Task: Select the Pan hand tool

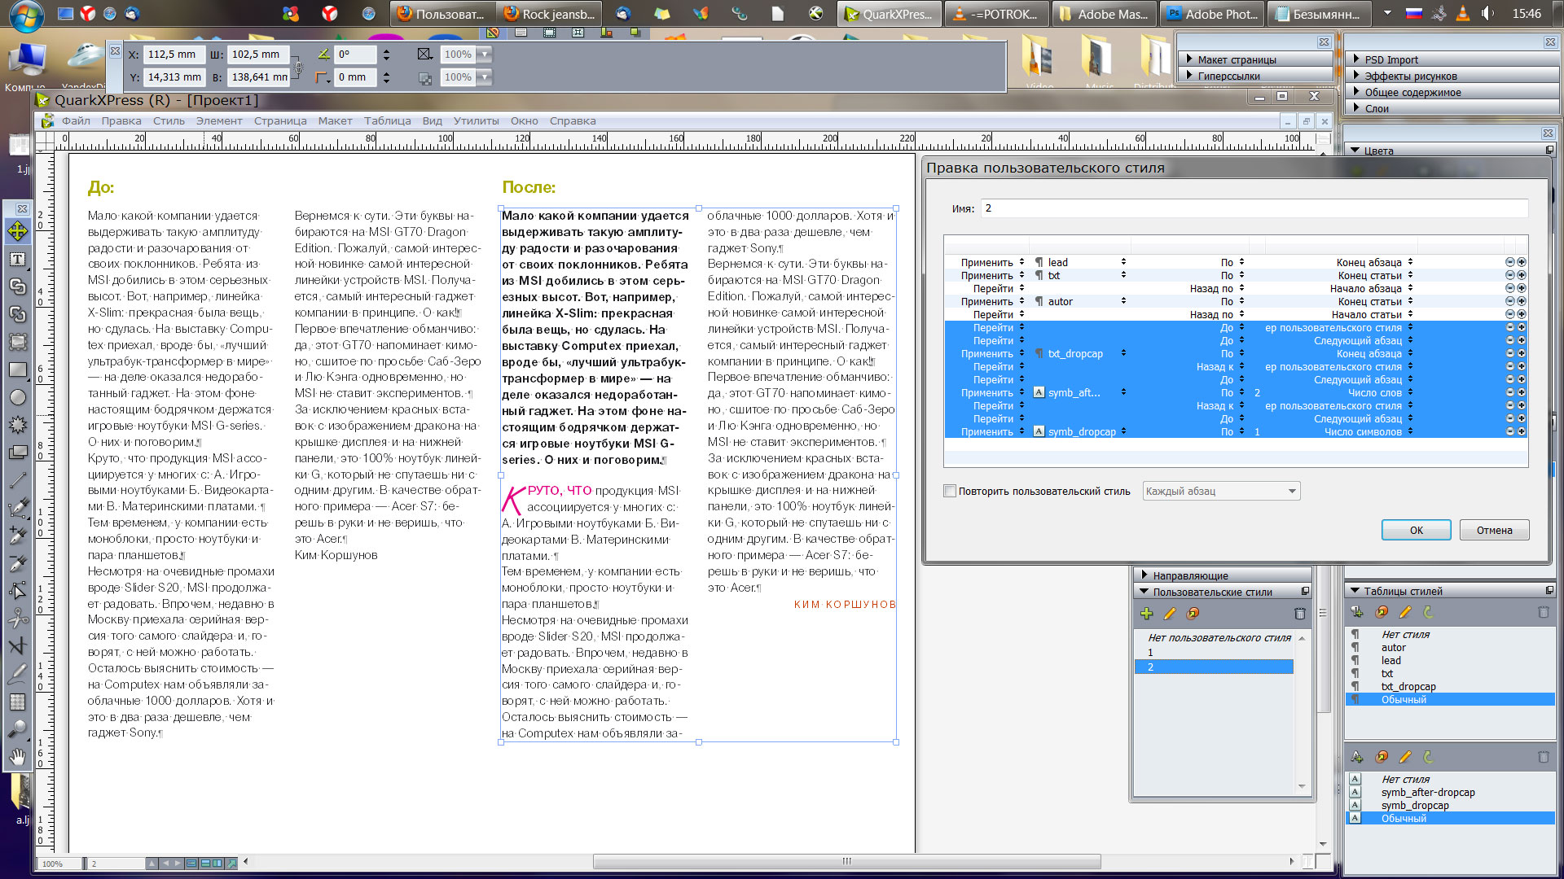Action: [x=18, y=757]
